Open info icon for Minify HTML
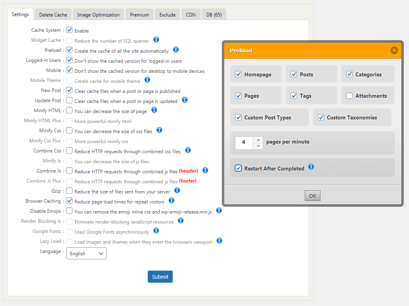The height and width of the screenshot is (306, 409). click(x=154, y=110)
